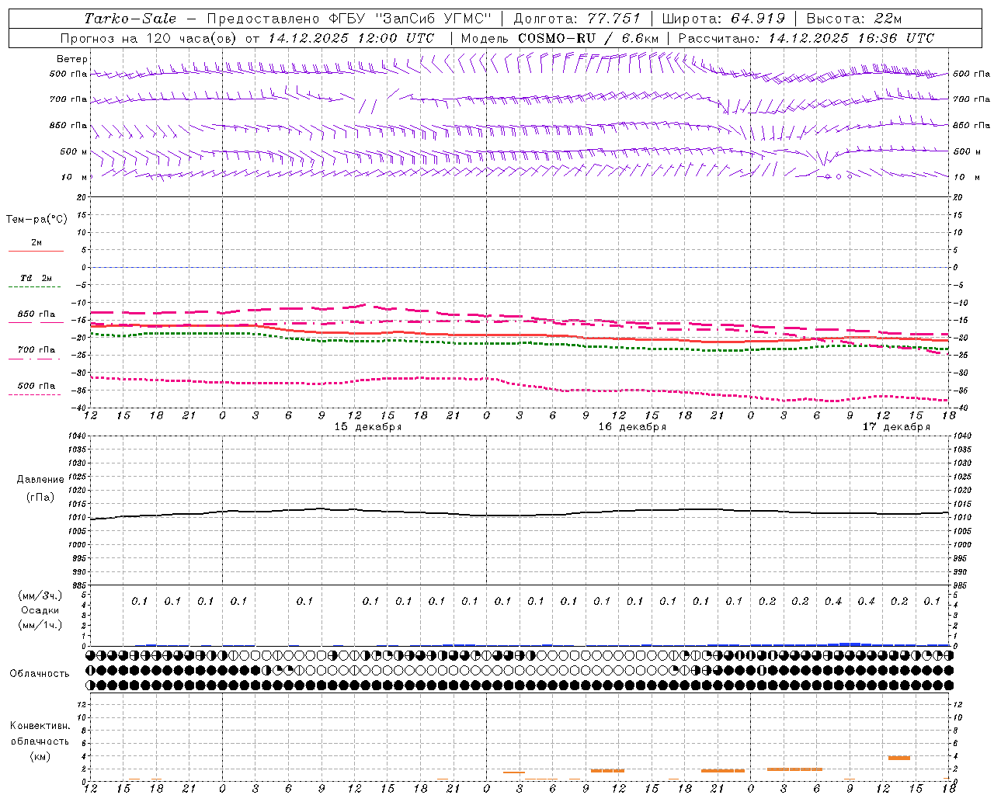Screen dimensions: 994x795
Task: Click the '15 декабря' date label
Action: coord(368,427)
